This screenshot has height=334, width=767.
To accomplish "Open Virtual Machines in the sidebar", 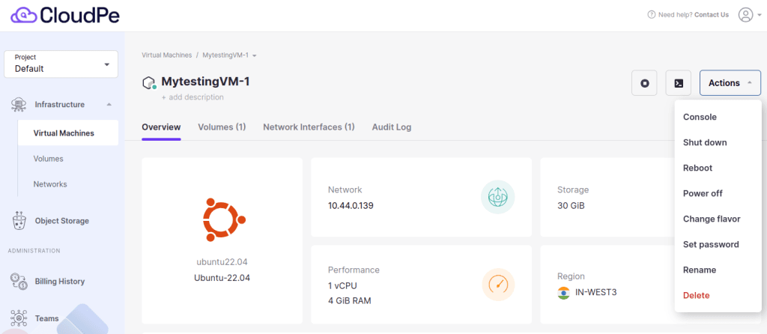I will 68,133.
